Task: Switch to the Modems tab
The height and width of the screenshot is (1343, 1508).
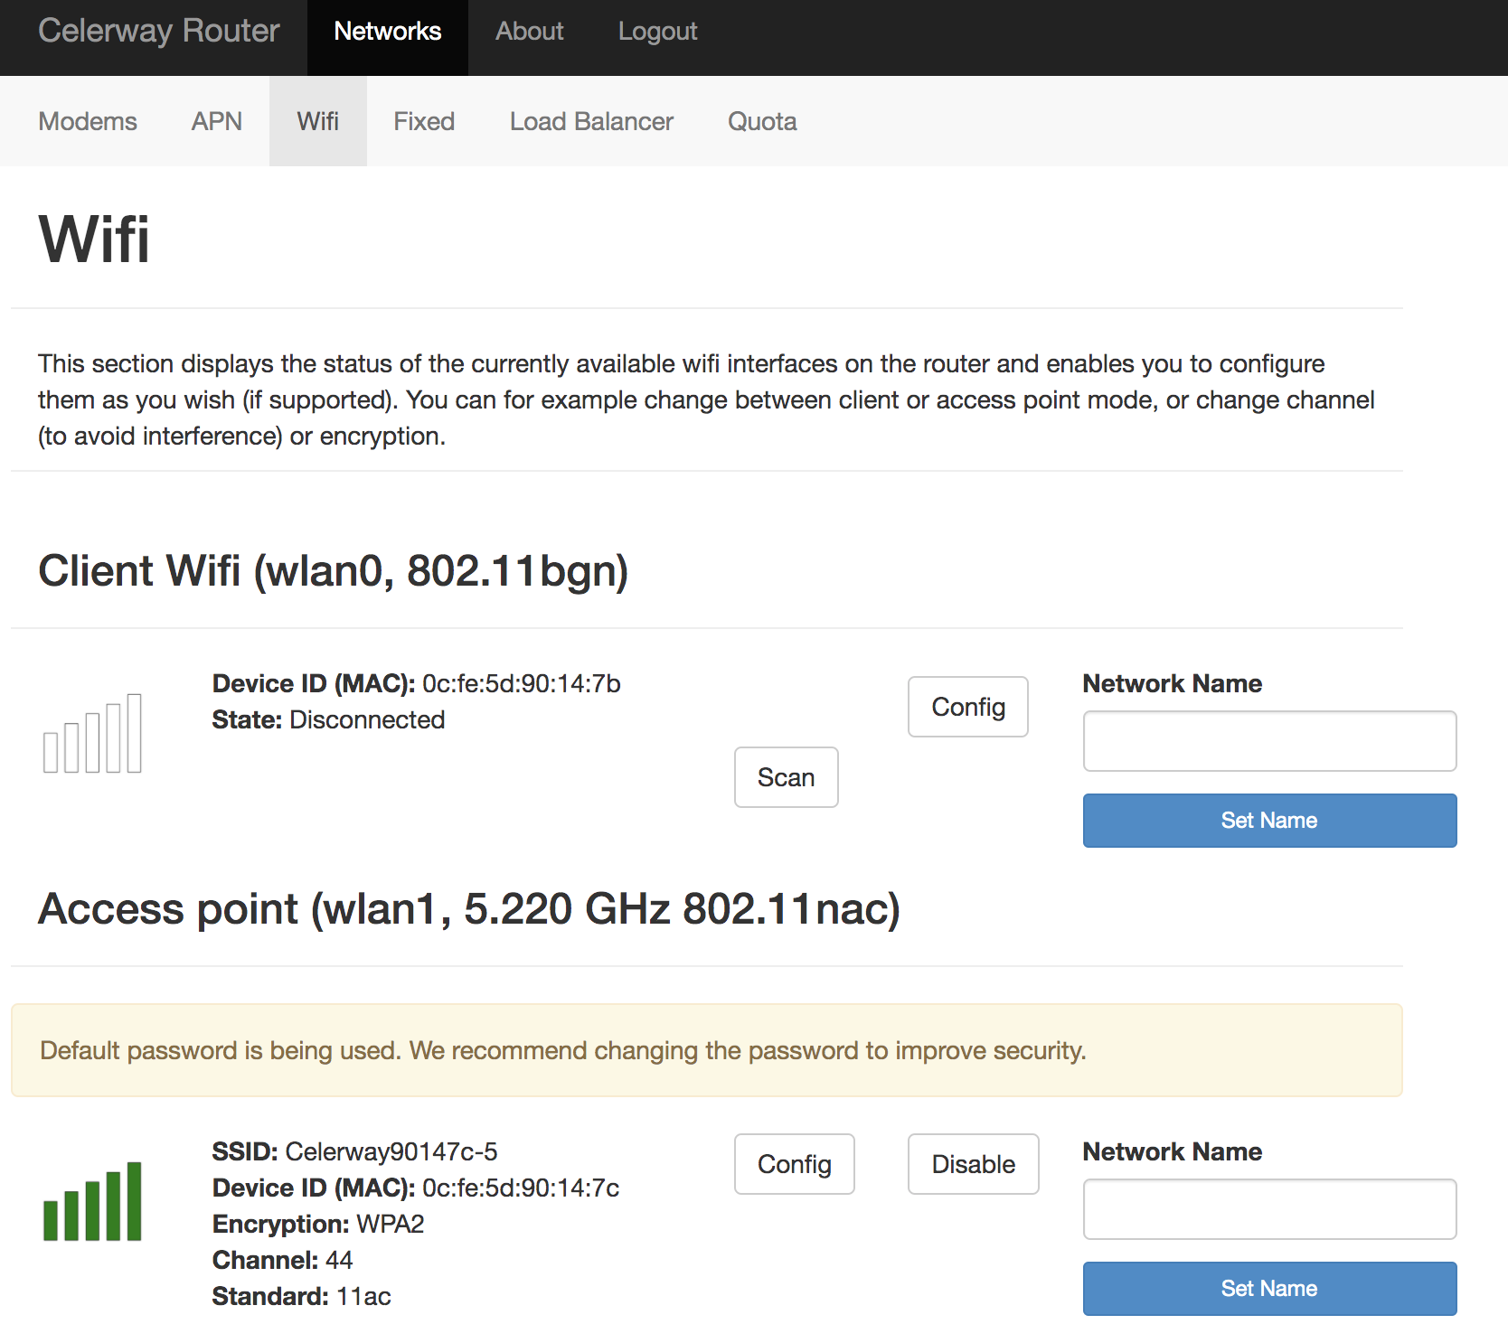Action: [x=88, y=121]
